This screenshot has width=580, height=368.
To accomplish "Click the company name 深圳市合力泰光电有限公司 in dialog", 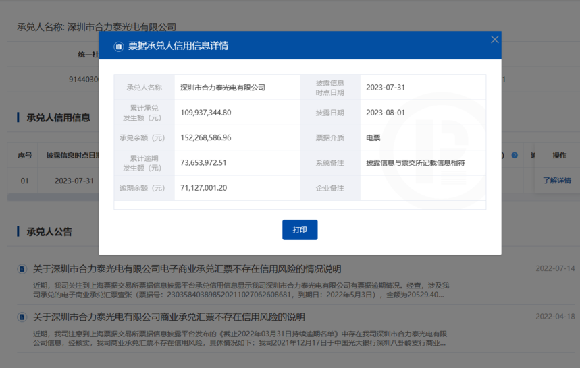I will (223, 88).
